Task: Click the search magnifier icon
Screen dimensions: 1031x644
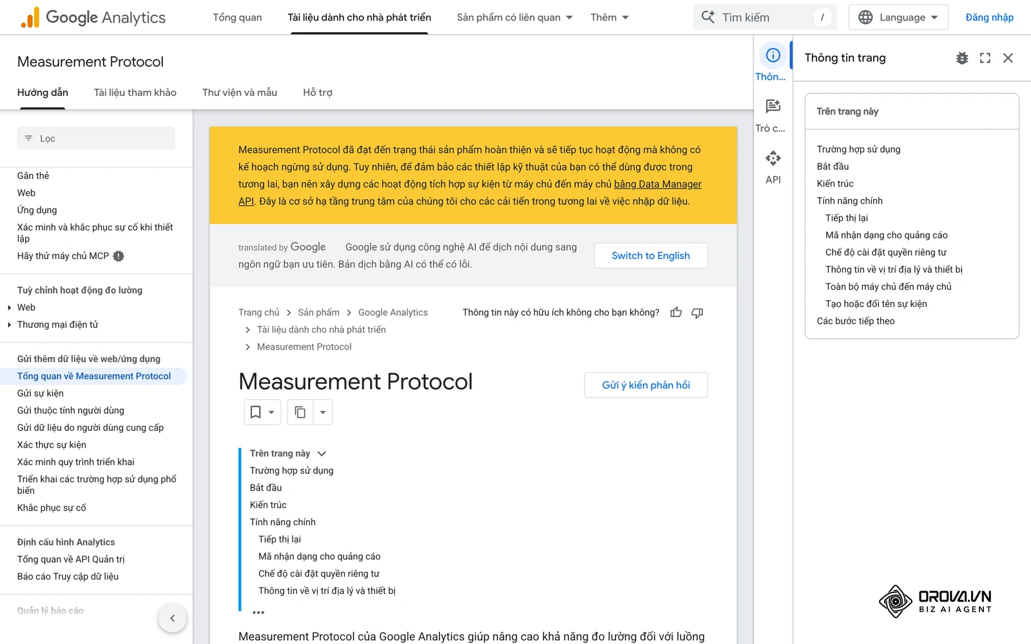Action: 708,17
